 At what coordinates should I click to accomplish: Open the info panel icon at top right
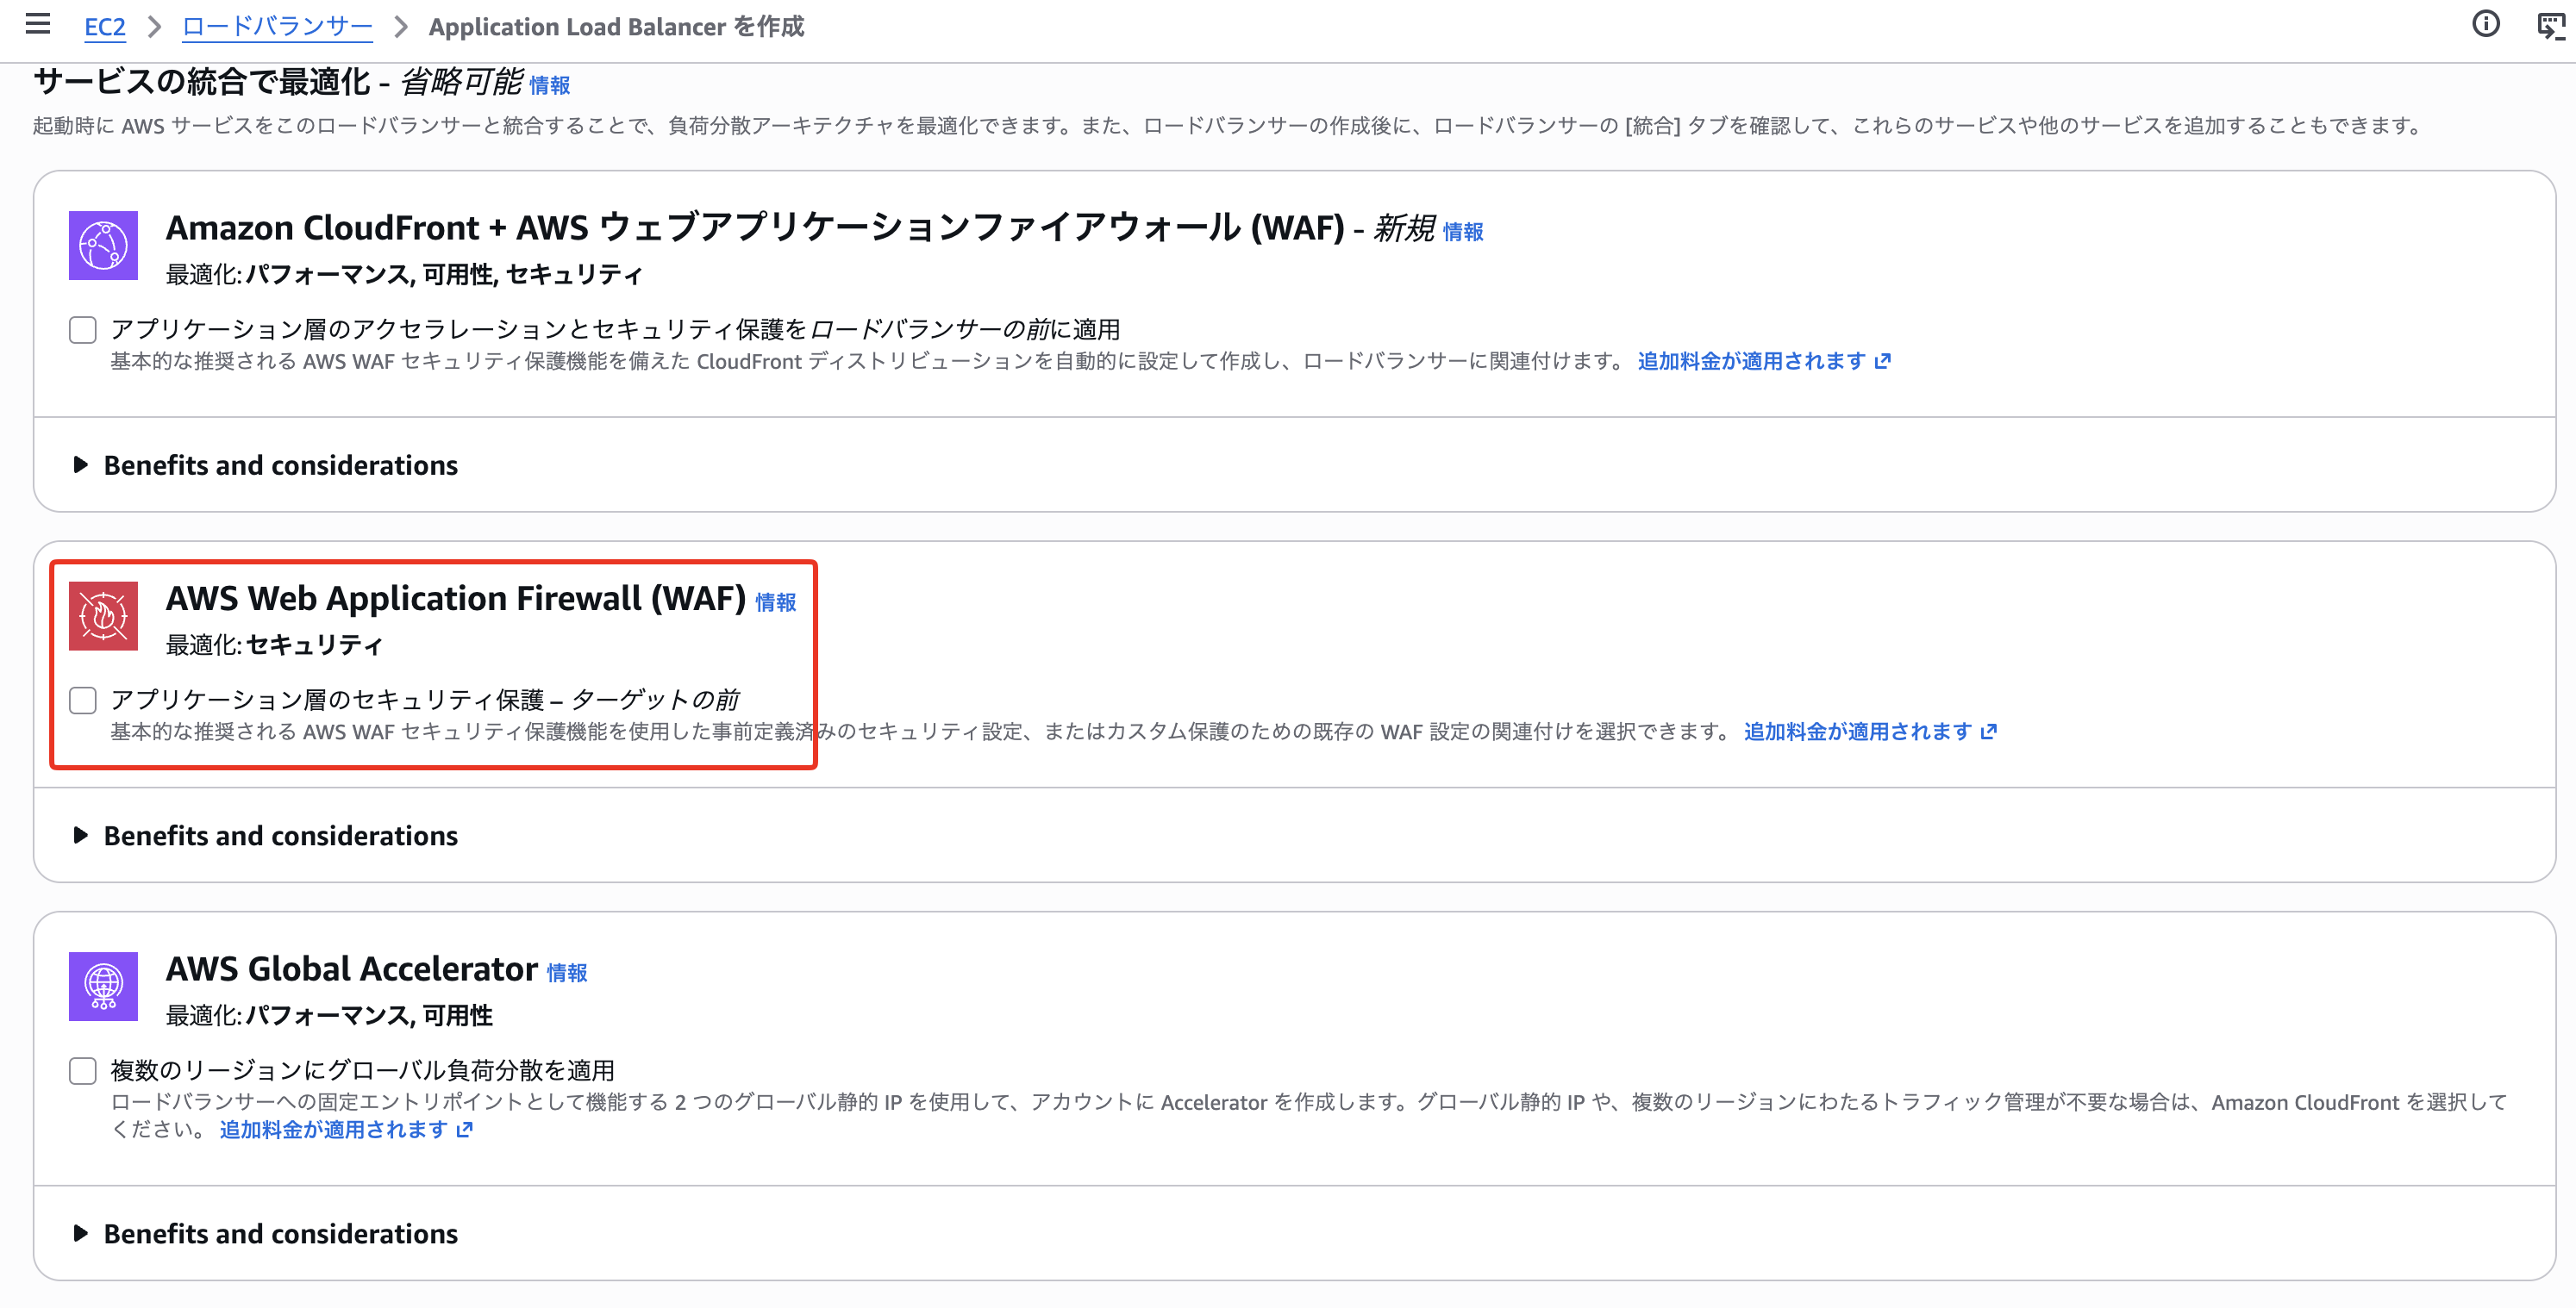click(x=2485, y=24)
